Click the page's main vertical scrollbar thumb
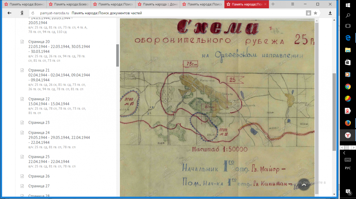 335,112
